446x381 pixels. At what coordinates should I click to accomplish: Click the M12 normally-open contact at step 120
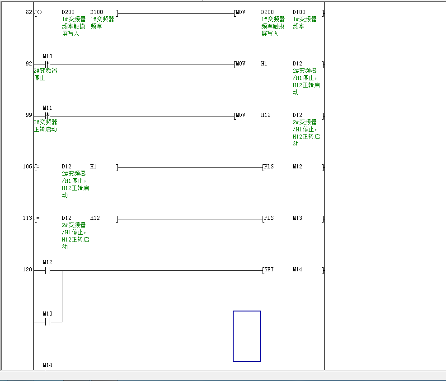[47, 270]
